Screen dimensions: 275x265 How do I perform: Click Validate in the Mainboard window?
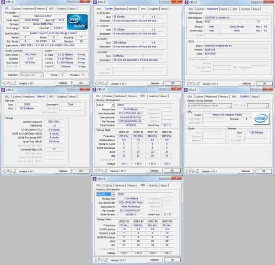click(246, 83)
